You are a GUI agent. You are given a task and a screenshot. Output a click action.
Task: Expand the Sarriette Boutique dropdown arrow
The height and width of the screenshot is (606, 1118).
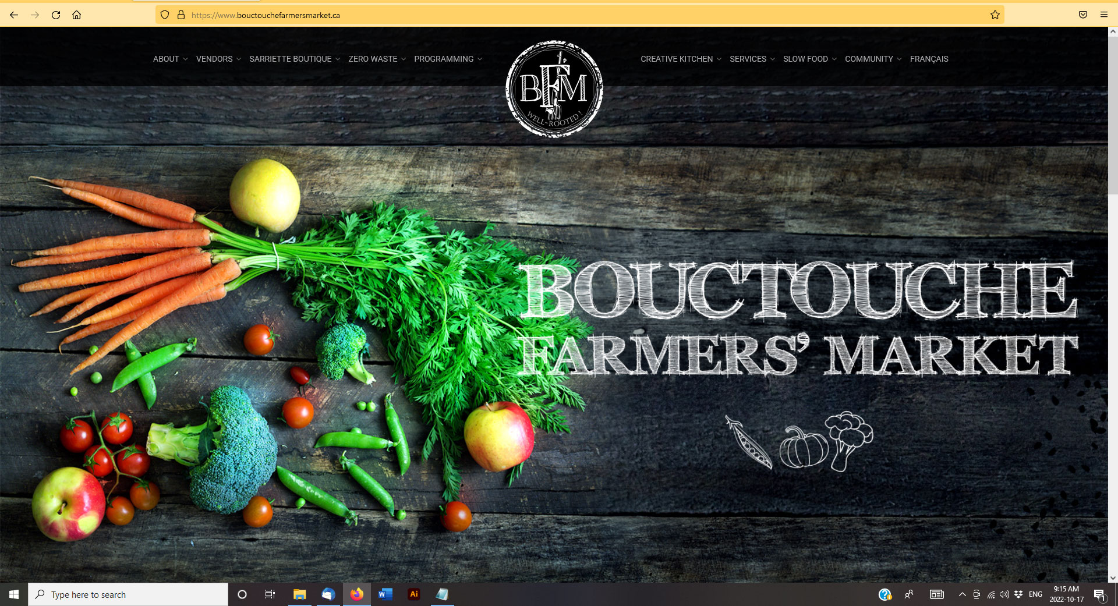(338, 59)
